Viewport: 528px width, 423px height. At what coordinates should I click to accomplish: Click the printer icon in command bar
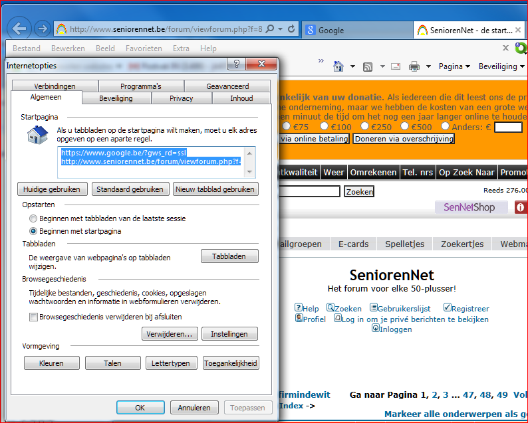coord(414,66)
